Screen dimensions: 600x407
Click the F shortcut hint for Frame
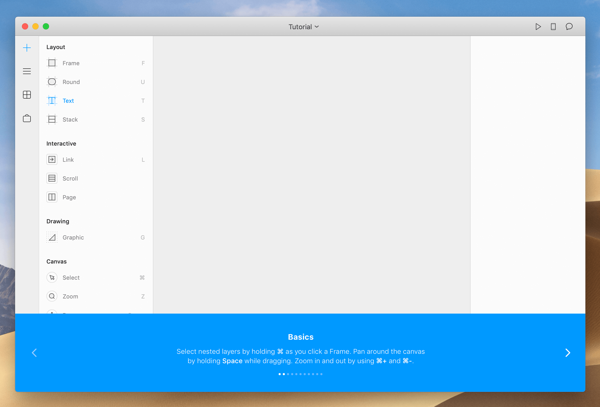point(143,63)
